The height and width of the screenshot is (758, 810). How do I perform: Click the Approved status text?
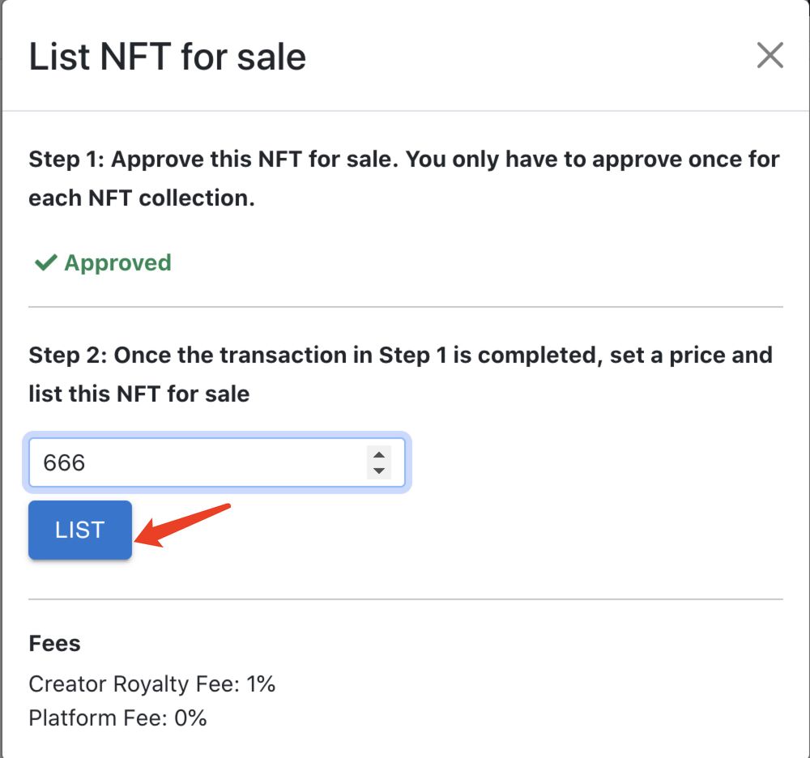(x=117, y=263)
